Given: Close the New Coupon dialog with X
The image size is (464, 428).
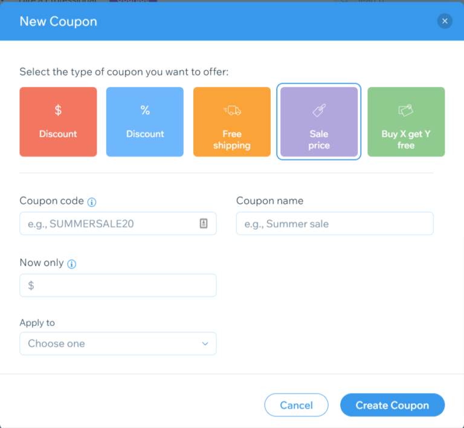Looking at the screenshot, I should (445, 21).
